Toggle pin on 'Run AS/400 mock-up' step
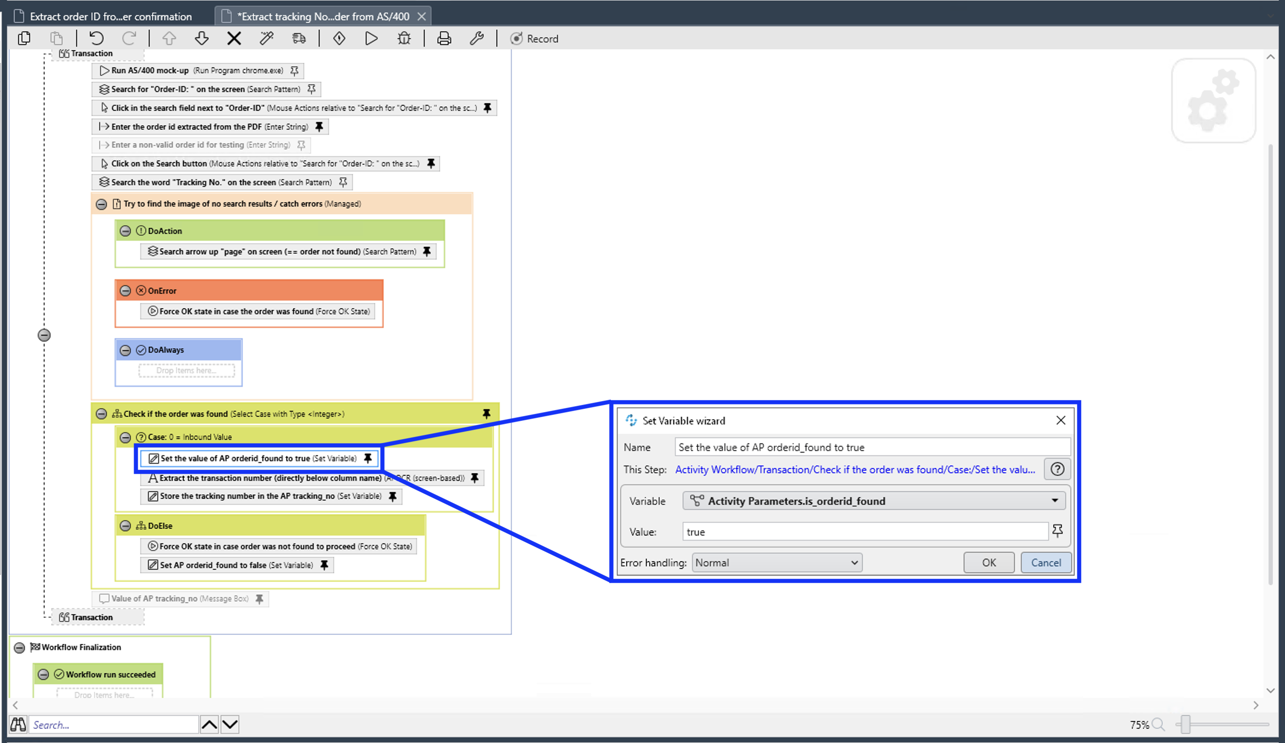This screenshot has width=1285, height=743. [294, 71]
